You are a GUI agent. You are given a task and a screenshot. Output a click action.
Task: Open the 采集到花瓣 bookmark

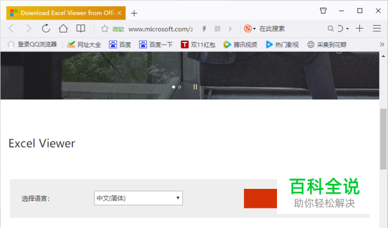(327, 45)
